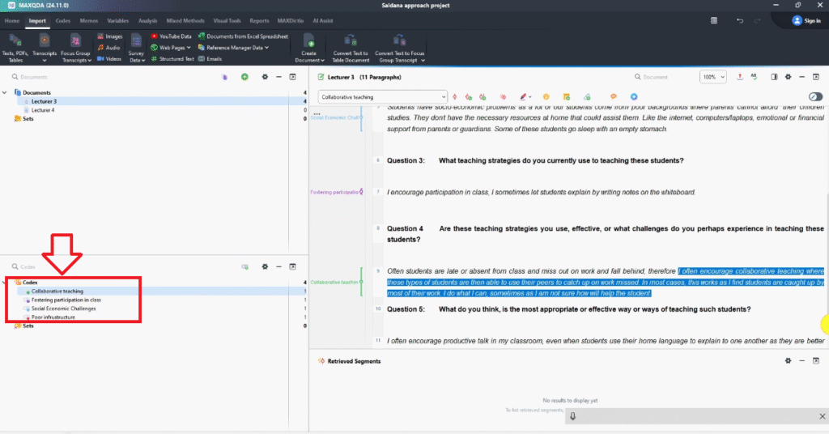This screenshot has height=434, width=829.
Task: Open the Analysis ribbon tab
Action: (147, 20)
